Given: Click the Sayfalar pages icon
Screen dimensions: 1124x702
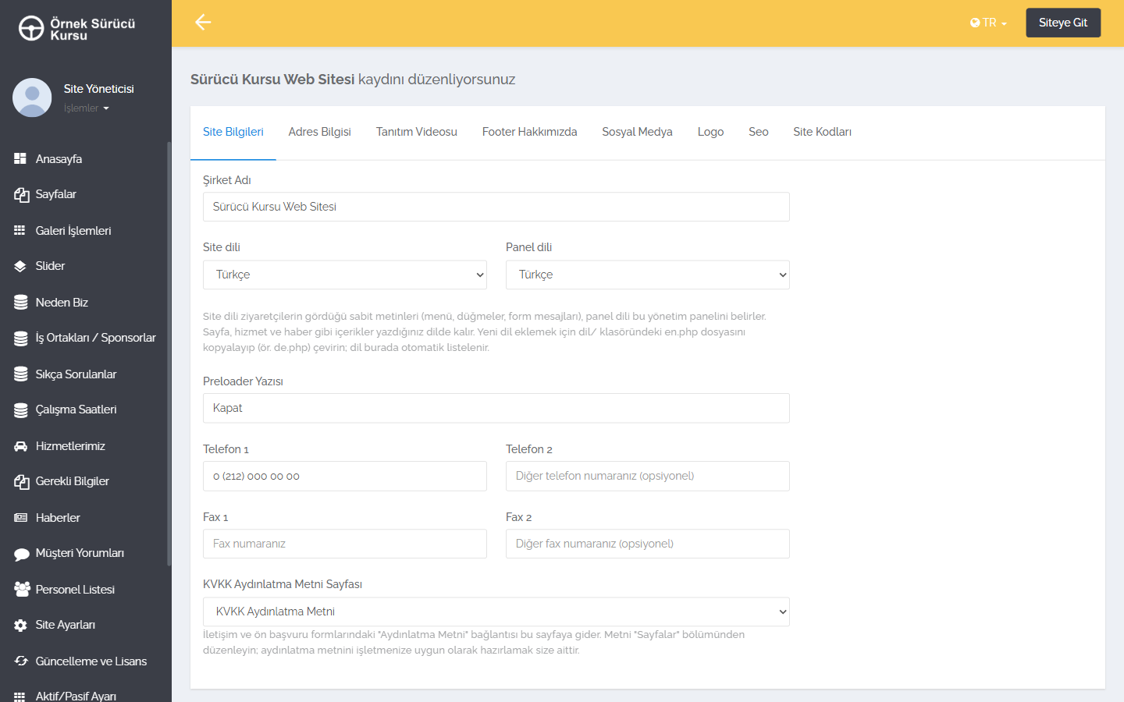Looking at the screenshot, I should click(x=21, y=195).
